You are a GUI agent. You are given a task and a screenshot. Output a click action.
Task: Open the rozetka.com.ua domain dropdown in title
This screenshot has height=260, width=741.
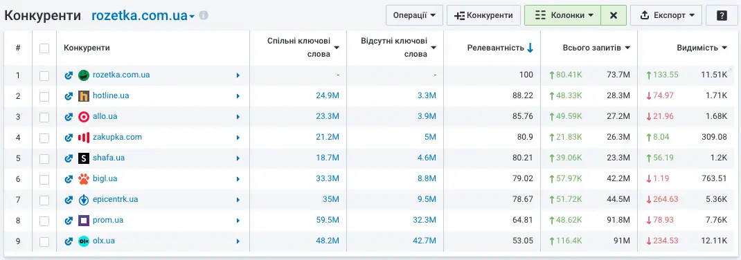143,16
